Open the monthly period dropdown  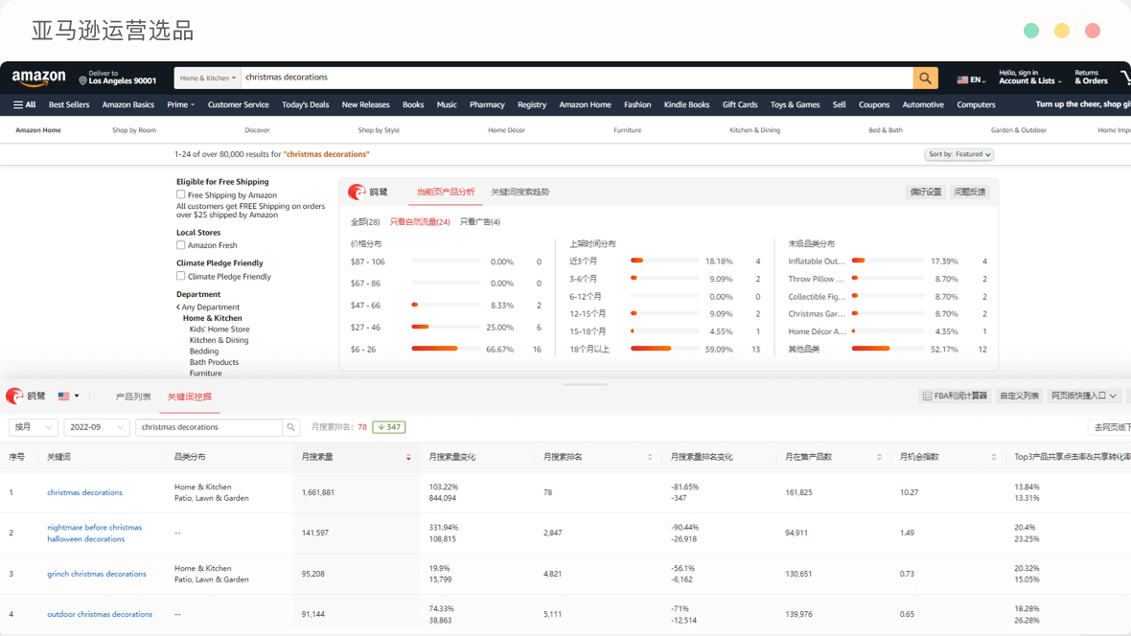[33, 427]
